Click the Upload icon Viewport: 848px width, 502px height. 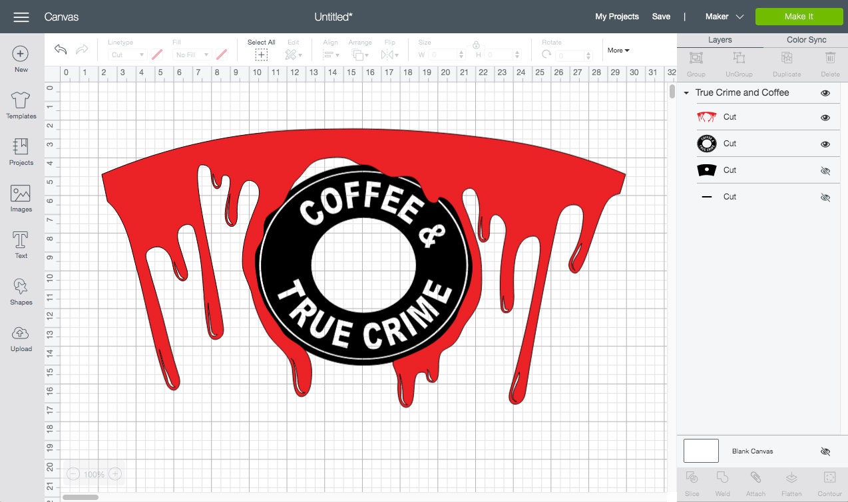point(21,336)
